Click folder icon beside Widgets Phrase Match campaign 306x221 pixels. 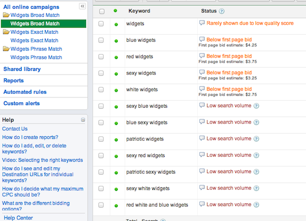6,48
